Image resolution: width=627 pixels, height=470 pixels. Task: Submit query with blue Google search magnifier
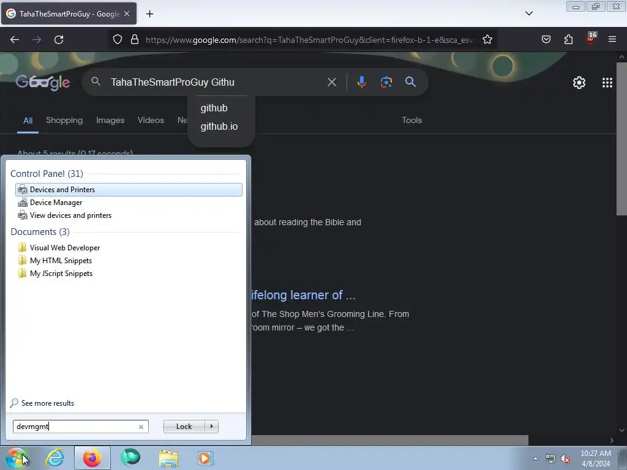410,82
